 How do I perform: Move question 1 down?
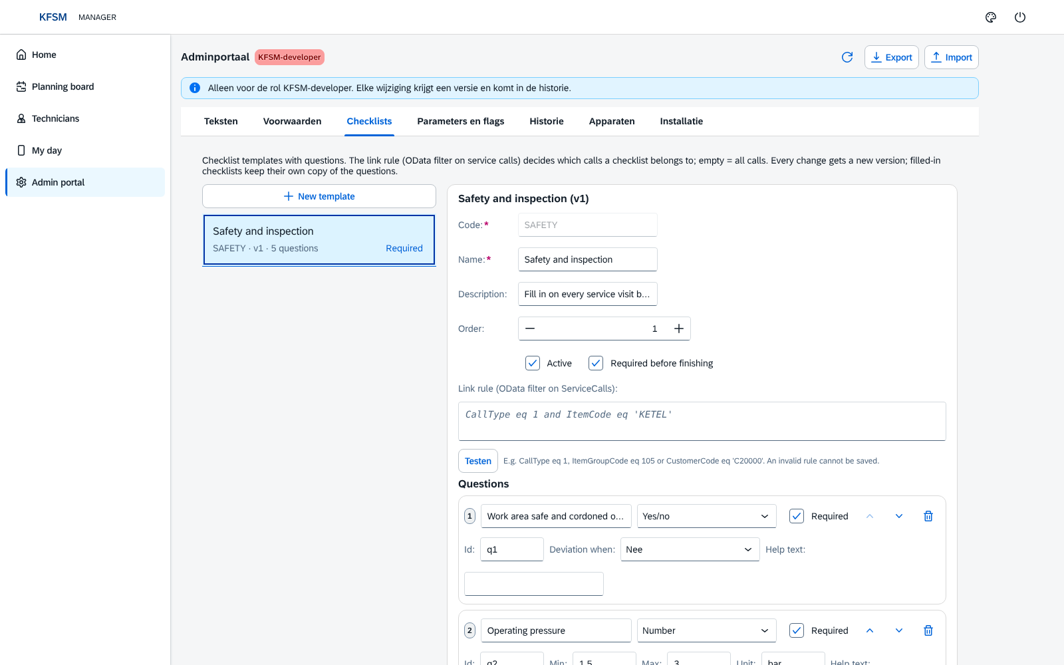[x=899, y=516]
